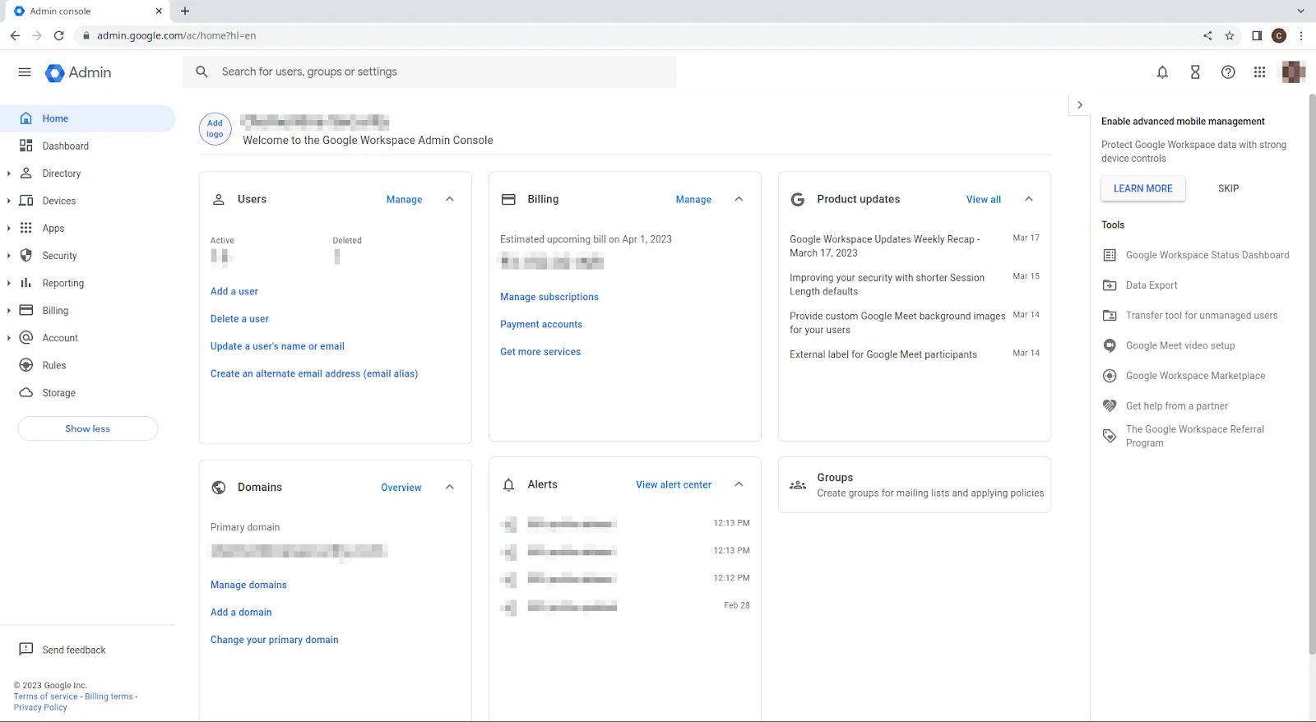Click the Show less button

(x=88, y=428)
